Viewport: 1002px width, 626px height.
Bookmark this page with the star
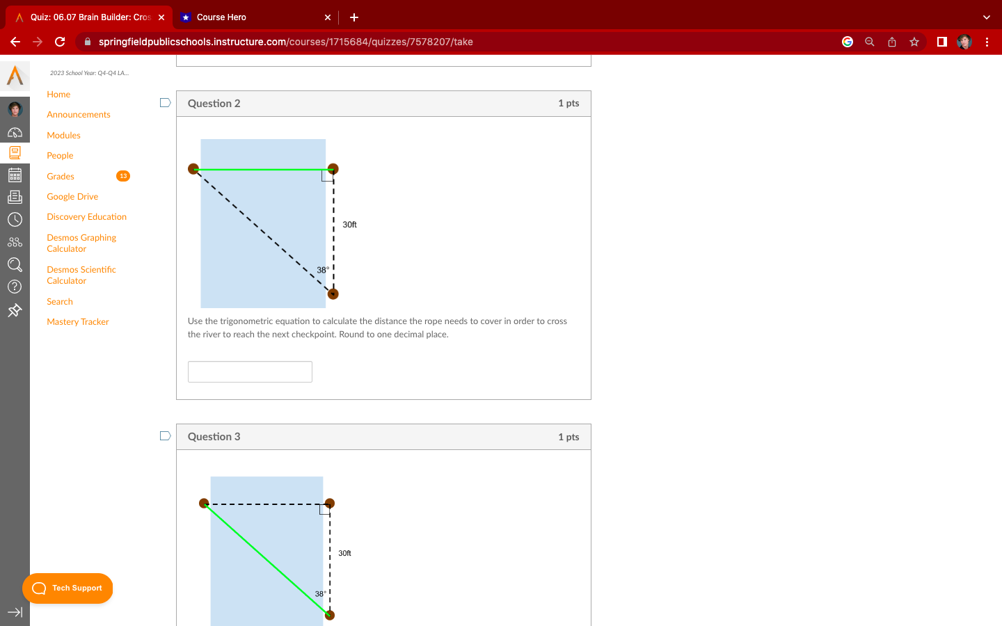(914, 42)
